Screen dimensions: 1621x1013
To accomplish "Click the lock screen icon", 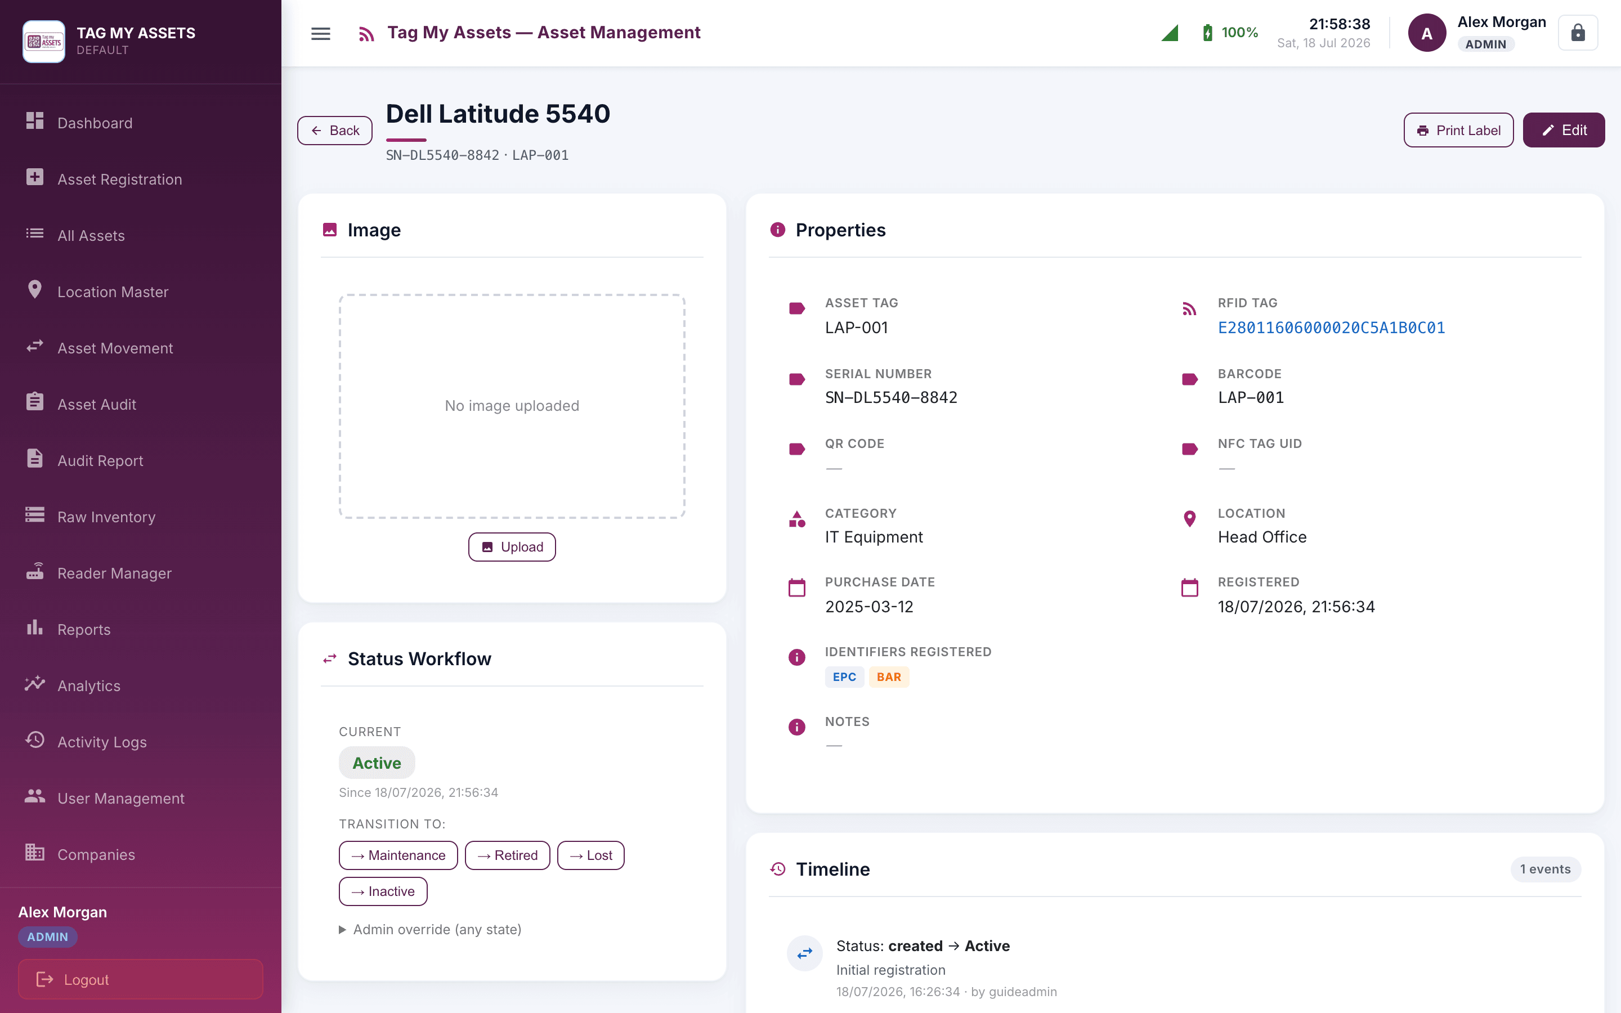I will (1578, 33).
